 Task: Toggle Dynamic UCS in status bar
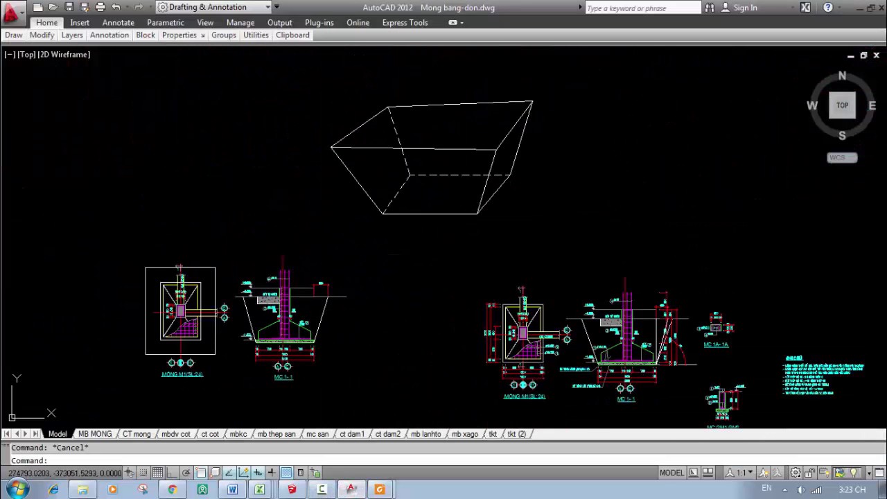(243, 473)
